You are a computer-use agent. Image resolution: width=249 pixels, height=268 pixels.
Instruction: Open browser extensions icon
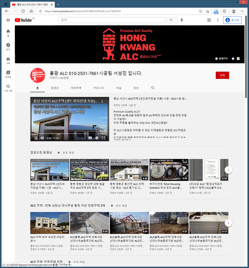[x=224, y=11]
